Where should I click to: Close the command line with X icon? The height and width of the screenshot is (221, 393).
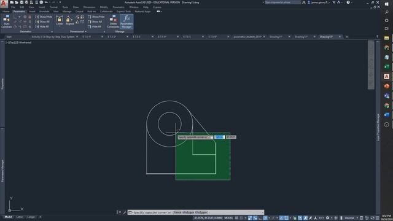point(120,212)
